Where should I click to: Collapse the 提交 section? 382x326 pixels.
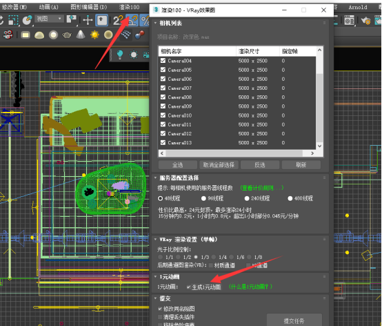coord(155,298)
